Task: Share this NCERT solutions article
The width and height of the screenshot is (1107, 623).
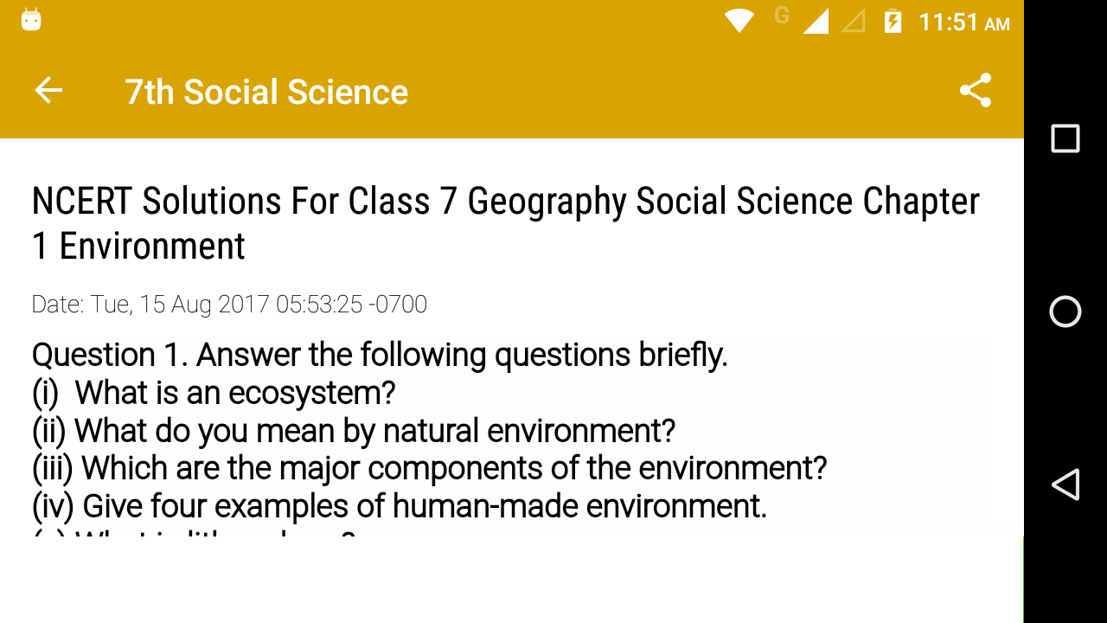Action: tap(976, 91)
